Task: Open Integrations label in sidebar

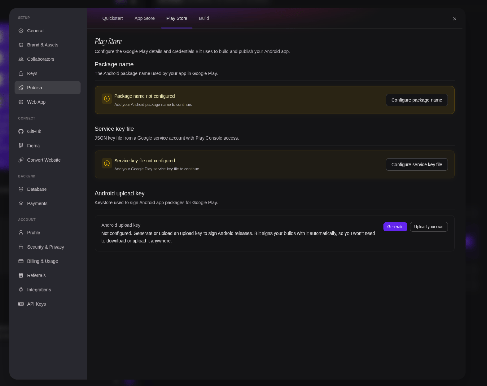Action: pyautogui.click(x=39, y=290)
